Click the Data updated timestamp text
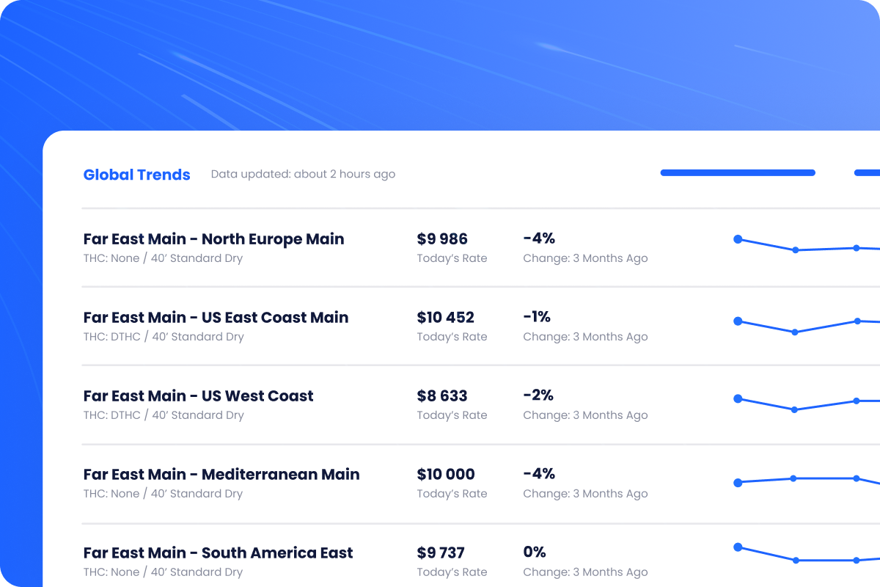The image size is (880, 587). click(303, 174)
